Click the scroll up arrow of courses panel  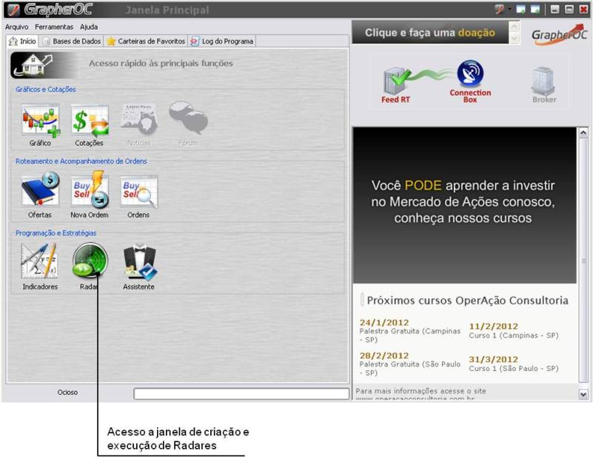pos(583,133)
